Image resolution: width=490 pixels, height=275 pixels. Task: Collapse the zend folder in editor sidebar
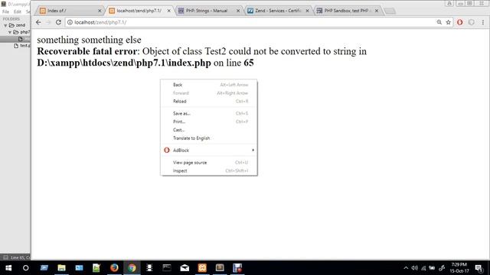pyautogui.click(x=5, y=25)
